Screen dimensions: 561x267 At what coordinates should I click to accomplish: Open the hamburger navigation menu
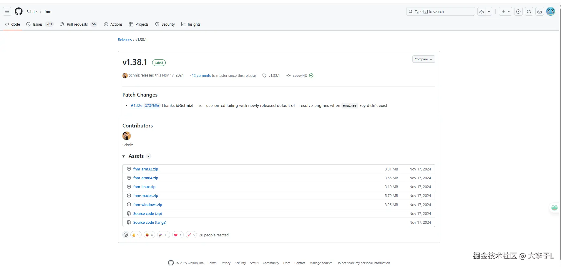(x=7, y=11)
